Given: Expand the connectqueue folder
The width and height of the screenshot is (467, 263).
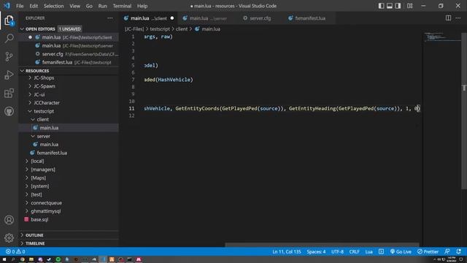Looking at the screenshot, I should pyautogui.click(x=46, y=203).
